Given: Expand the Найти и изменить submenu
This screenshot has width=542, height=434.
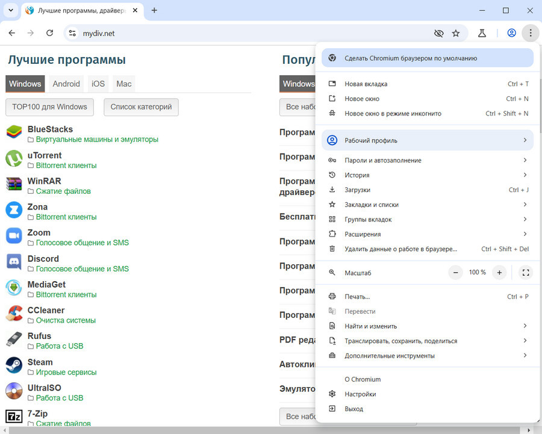Looking at the screenshot, I should point(428,326).
